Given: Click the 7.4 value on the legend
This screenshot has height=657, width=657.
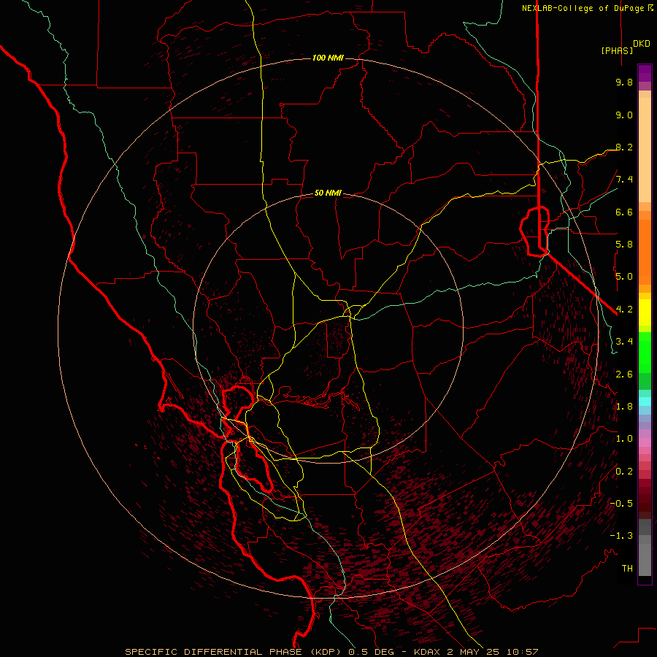Looking at the screenshot, I should click(624, 180).
